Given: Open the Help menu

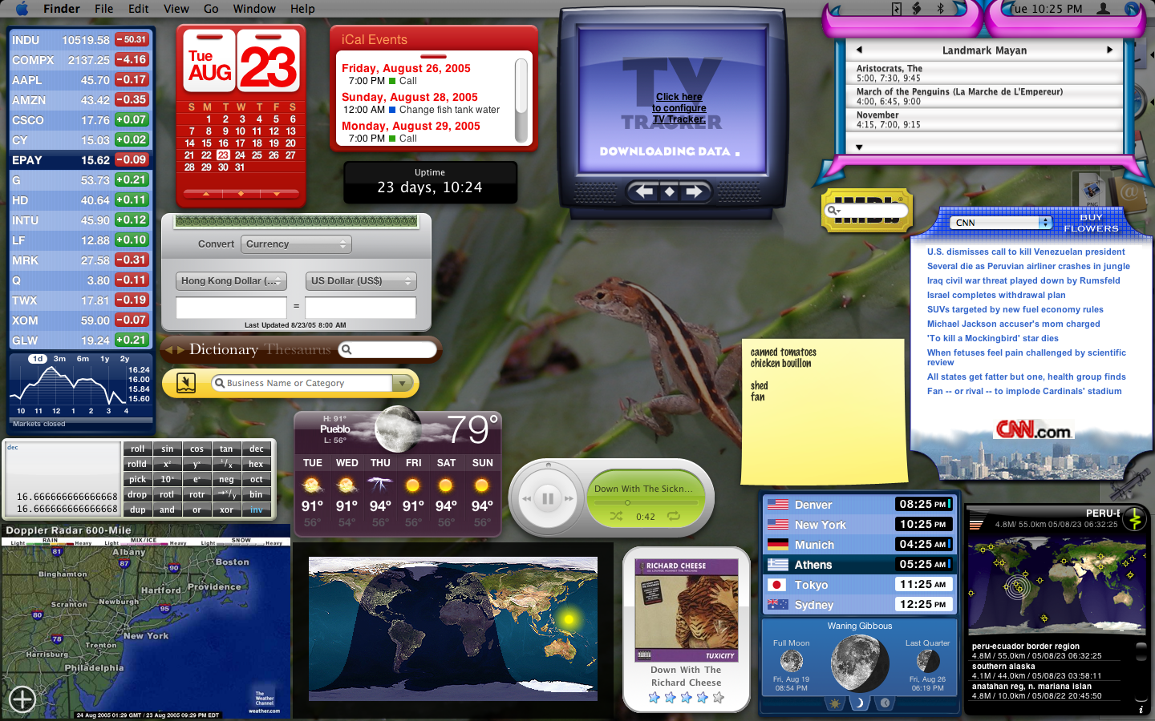Looking at the screenshot, I should tap(302, 9).
